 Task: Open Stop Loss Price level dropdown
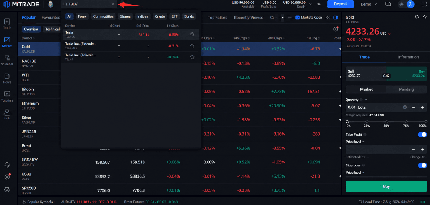355,173
